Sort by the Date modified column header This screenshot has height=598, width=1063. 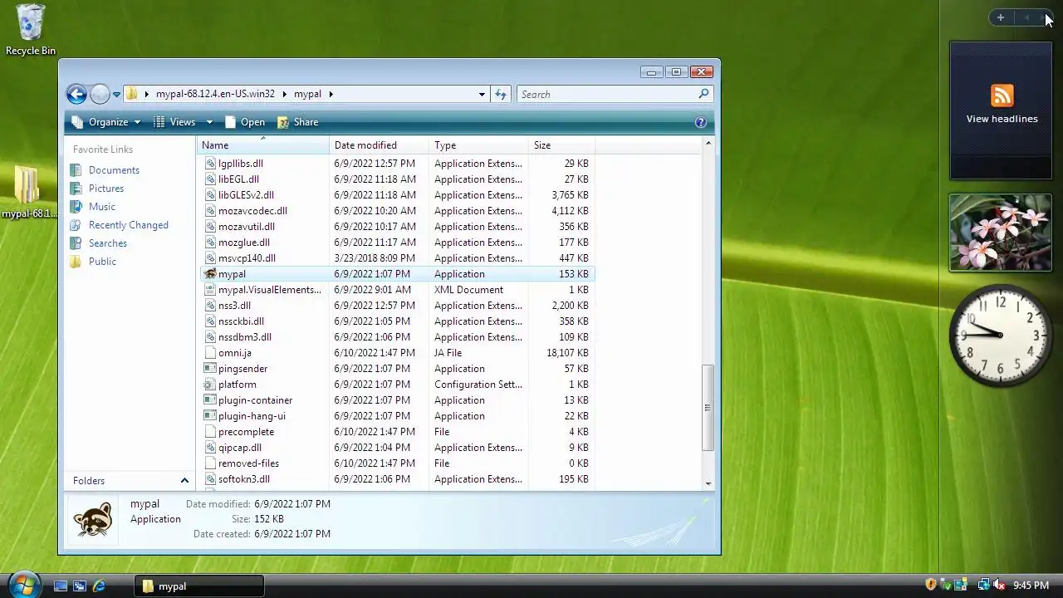click(x=380, y=145)
